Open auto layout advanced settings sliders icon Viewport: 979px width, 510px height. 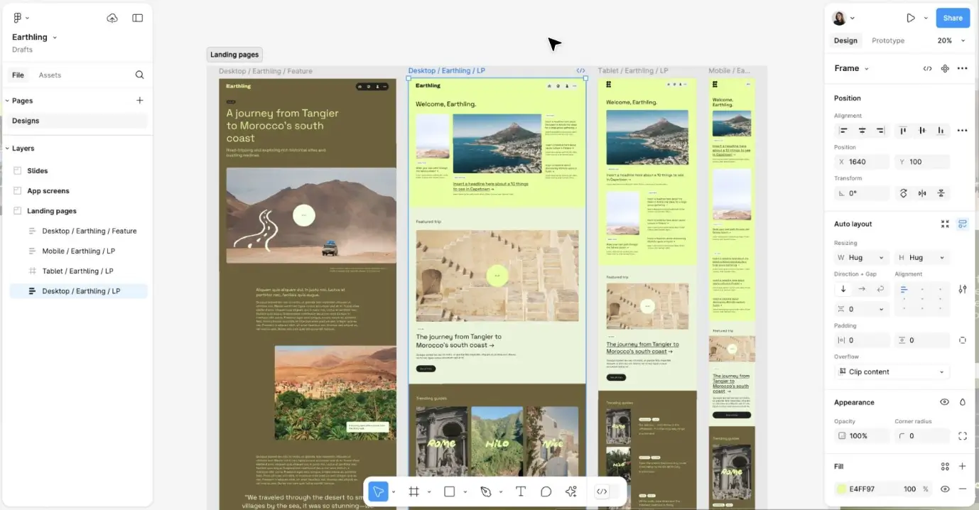tap(963, 289)
